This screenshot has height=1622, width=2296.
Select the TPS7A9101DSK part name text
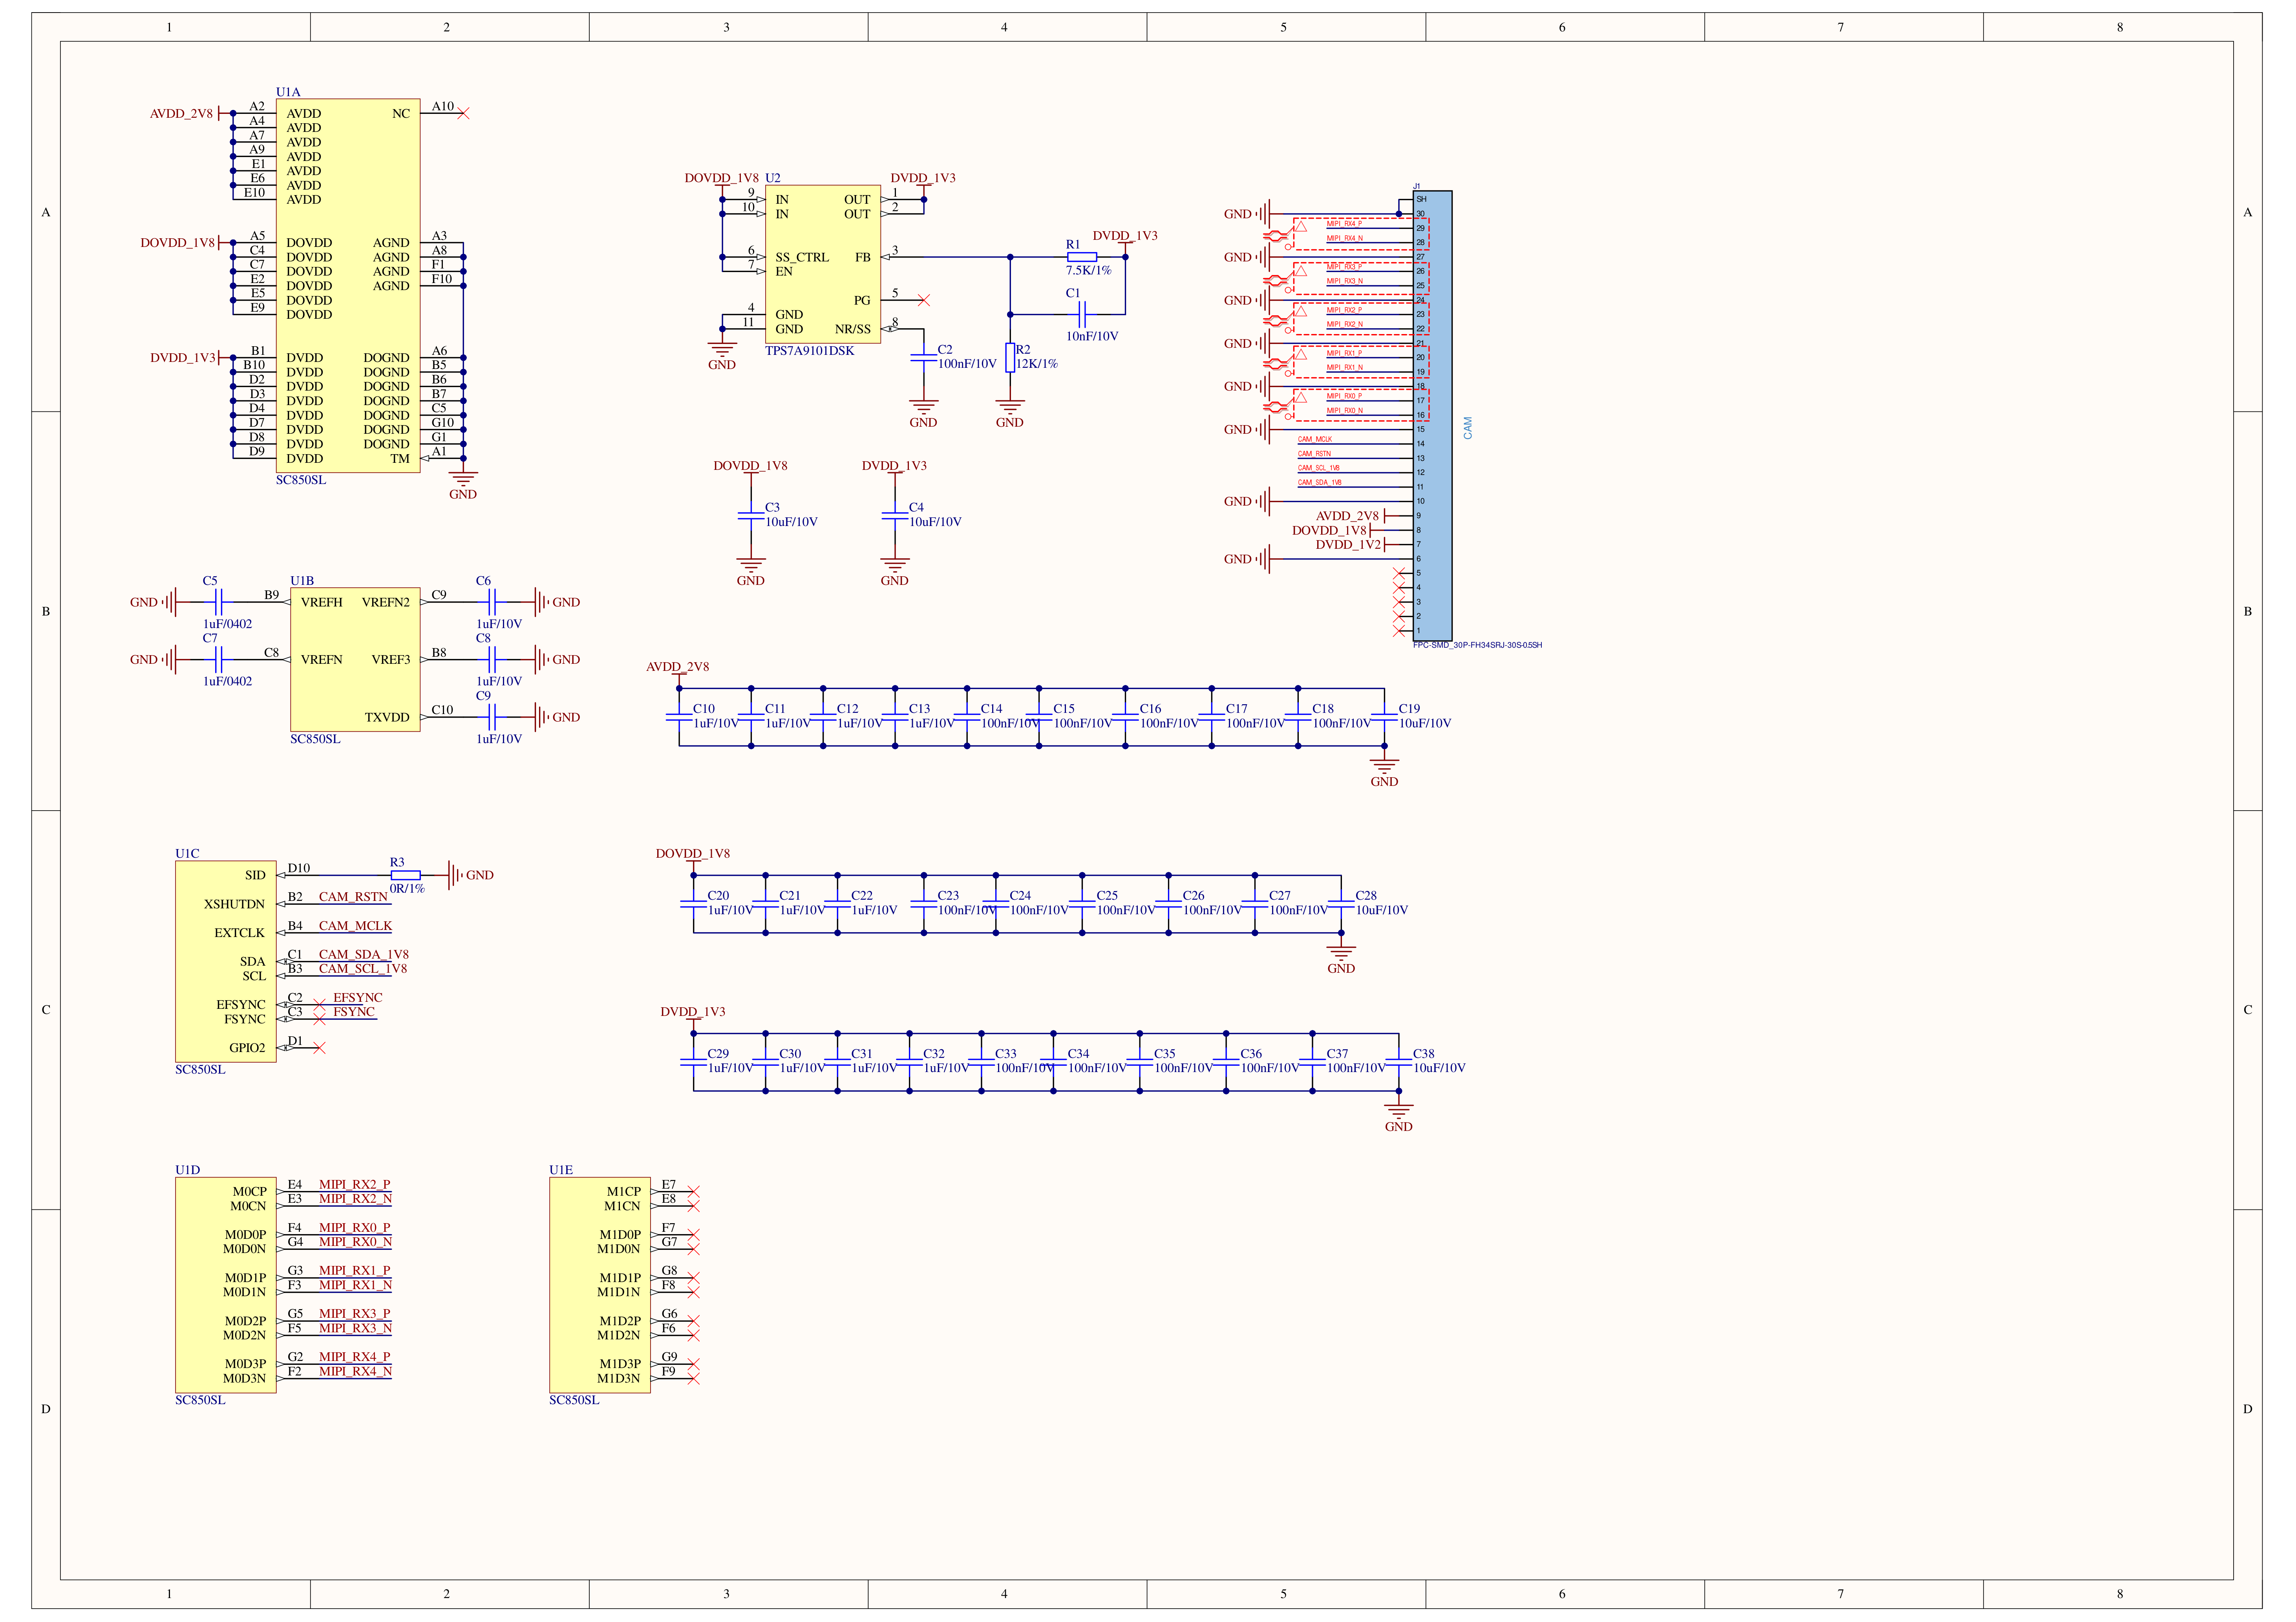(x=809, y=351)
